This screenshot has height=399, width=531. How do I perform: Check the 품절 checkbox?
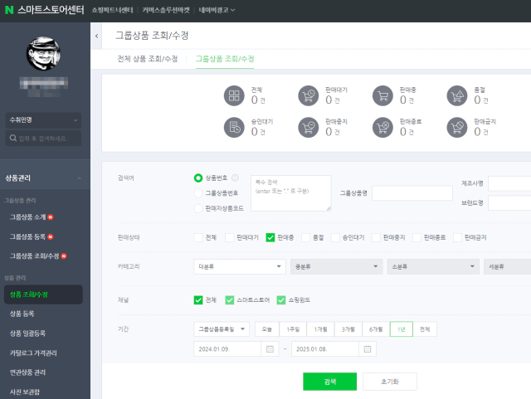click(306, 237)
